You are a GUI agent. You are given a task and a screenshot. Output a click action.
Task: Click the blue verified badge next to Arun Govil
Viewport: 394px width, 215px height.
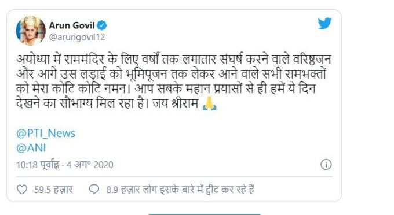tap(102, 25)
